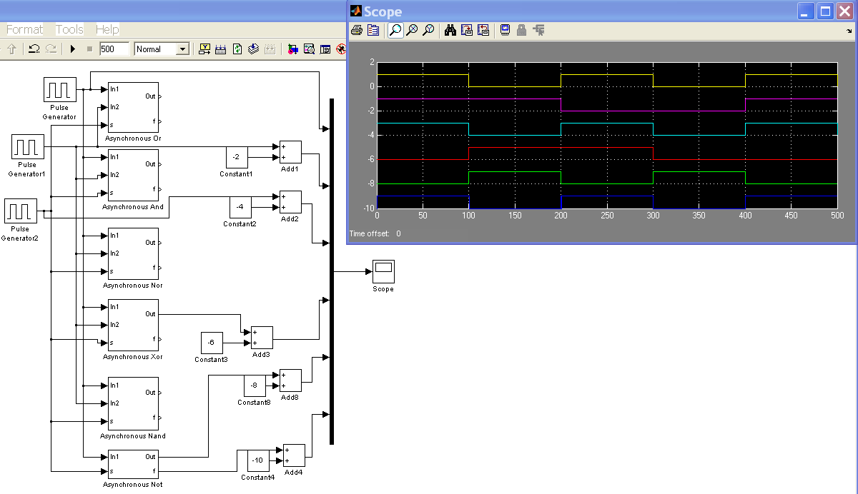
Task: Autoscale the Scope axes with the binoculars icon
Action: click(450, 30)
